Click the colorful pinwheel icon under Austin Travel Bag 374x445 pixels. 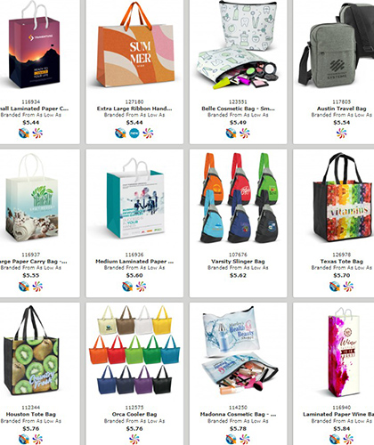(341, 133)
